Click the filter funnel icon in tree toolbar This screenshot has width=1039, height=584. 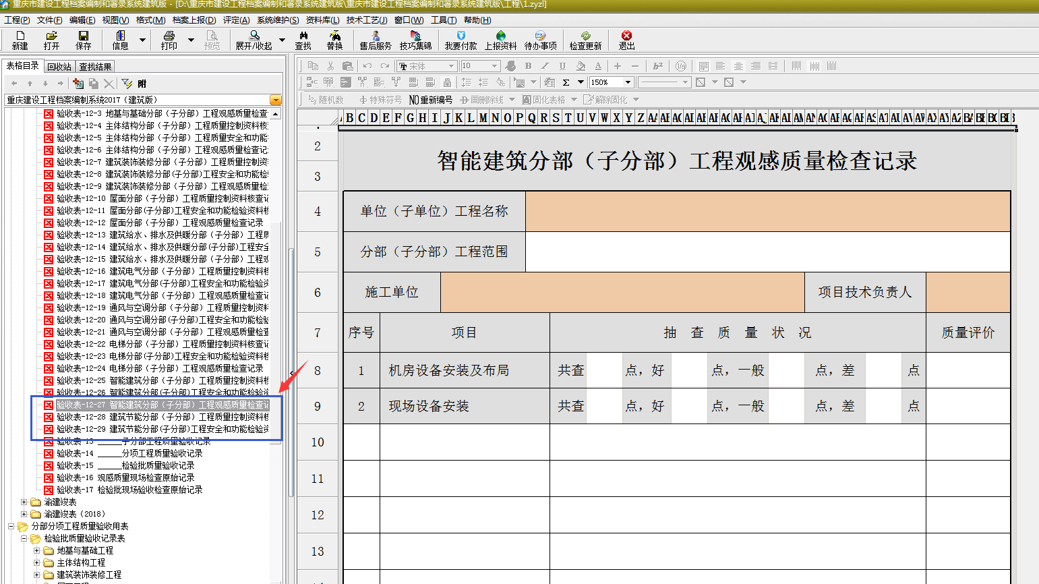pyautogui.click(x=127, y=84)
